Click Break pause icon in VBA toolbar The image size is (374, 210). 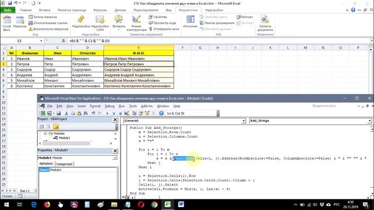(x=114, y=114)
